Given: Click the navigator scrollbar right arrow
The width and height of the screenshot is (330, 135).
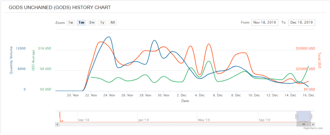Looking at the screenshot, I should pyautogui.click(x=313, y=124).
